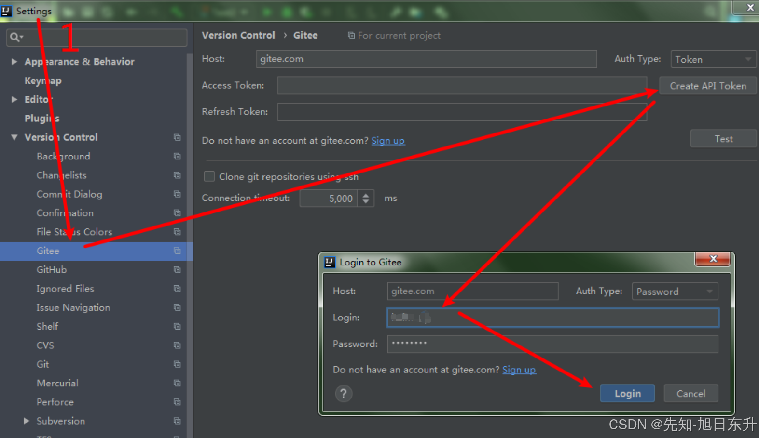This screenshot has width=759, height=438.
Task: Click the Host field showing gitee.com in settings
Action: [x=427, y=59]
